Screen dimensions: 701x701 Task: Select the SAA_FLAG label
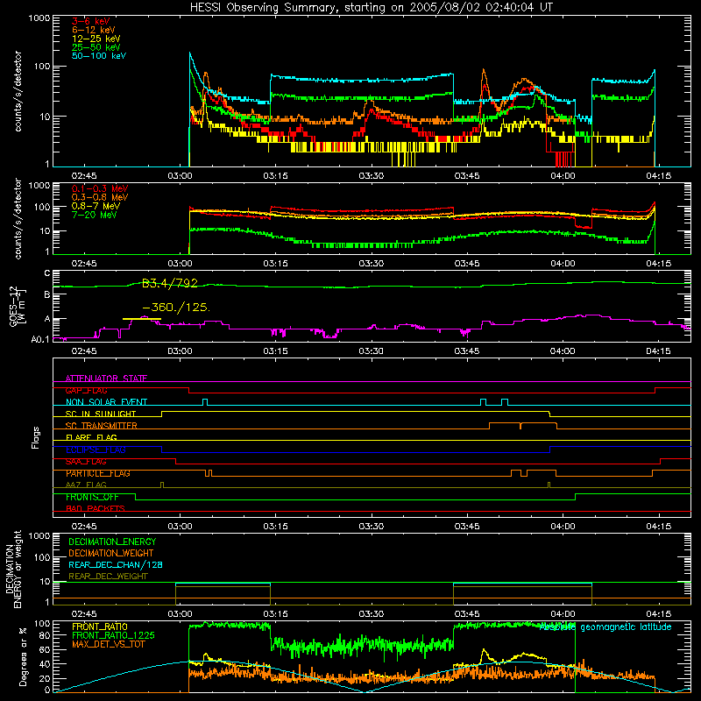(x=86, y=462)
